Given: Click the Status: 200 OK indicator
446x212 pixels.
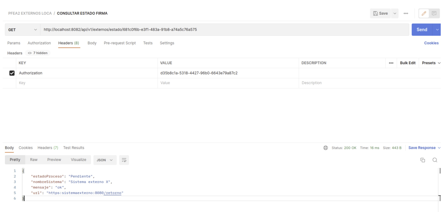Looking at the screenshot, I should pos(344,148).
